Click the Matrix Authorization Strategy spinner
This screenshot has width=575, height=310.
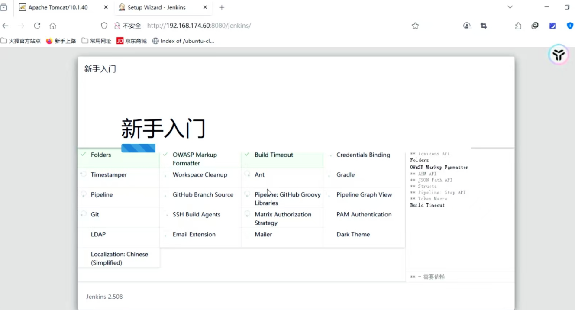click(247, 214)
